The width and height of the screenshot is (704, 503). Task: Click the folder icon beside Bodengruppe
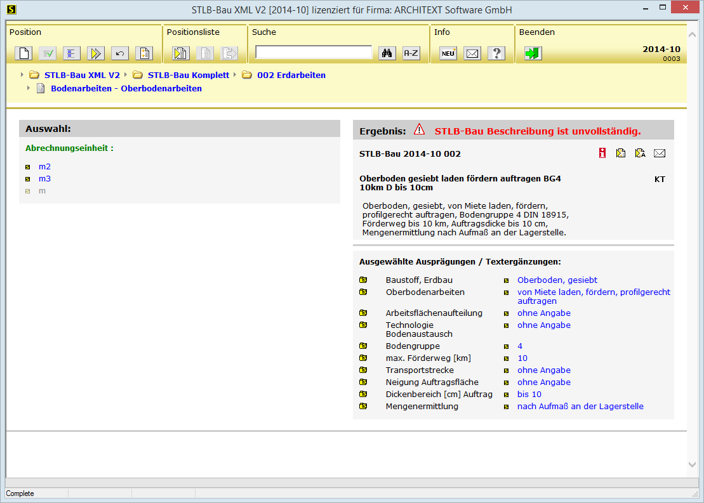[x=363, y=346]
